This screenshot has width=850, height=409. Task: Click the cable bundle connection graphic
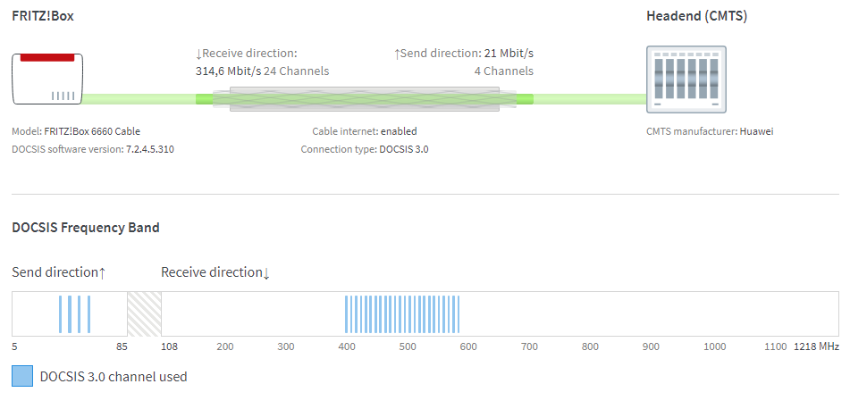(365, 98)
